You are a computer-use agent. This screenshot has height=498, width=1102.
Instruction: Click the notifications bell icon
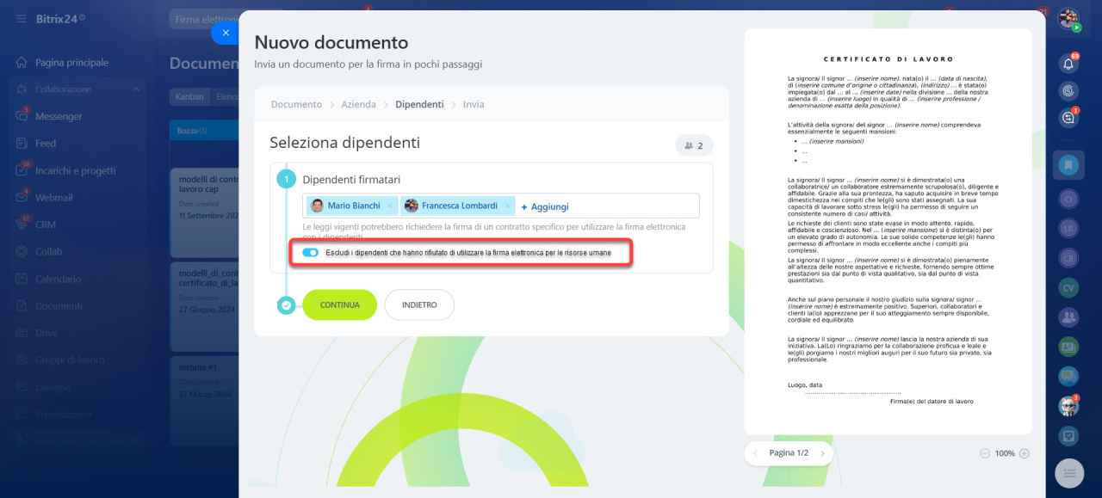click(1068, 63)
